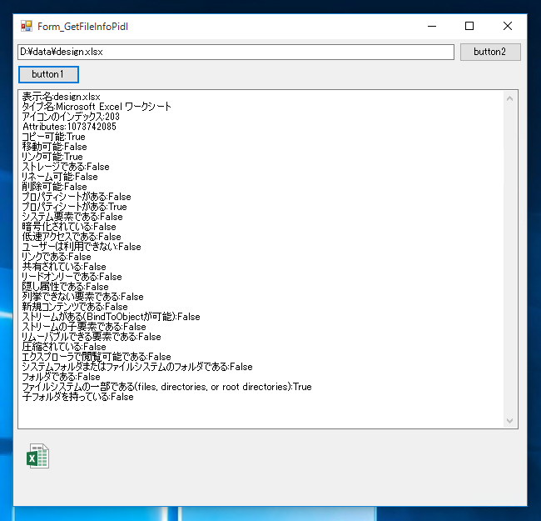Viewport: 541px width, 521px height.
Task: Click the 'プロパティシートがある:False' line
Action: coord(77,197)
